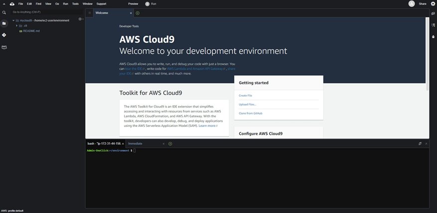Open the File menu
This screenshot has width=437, height=213.
(20, 4)
